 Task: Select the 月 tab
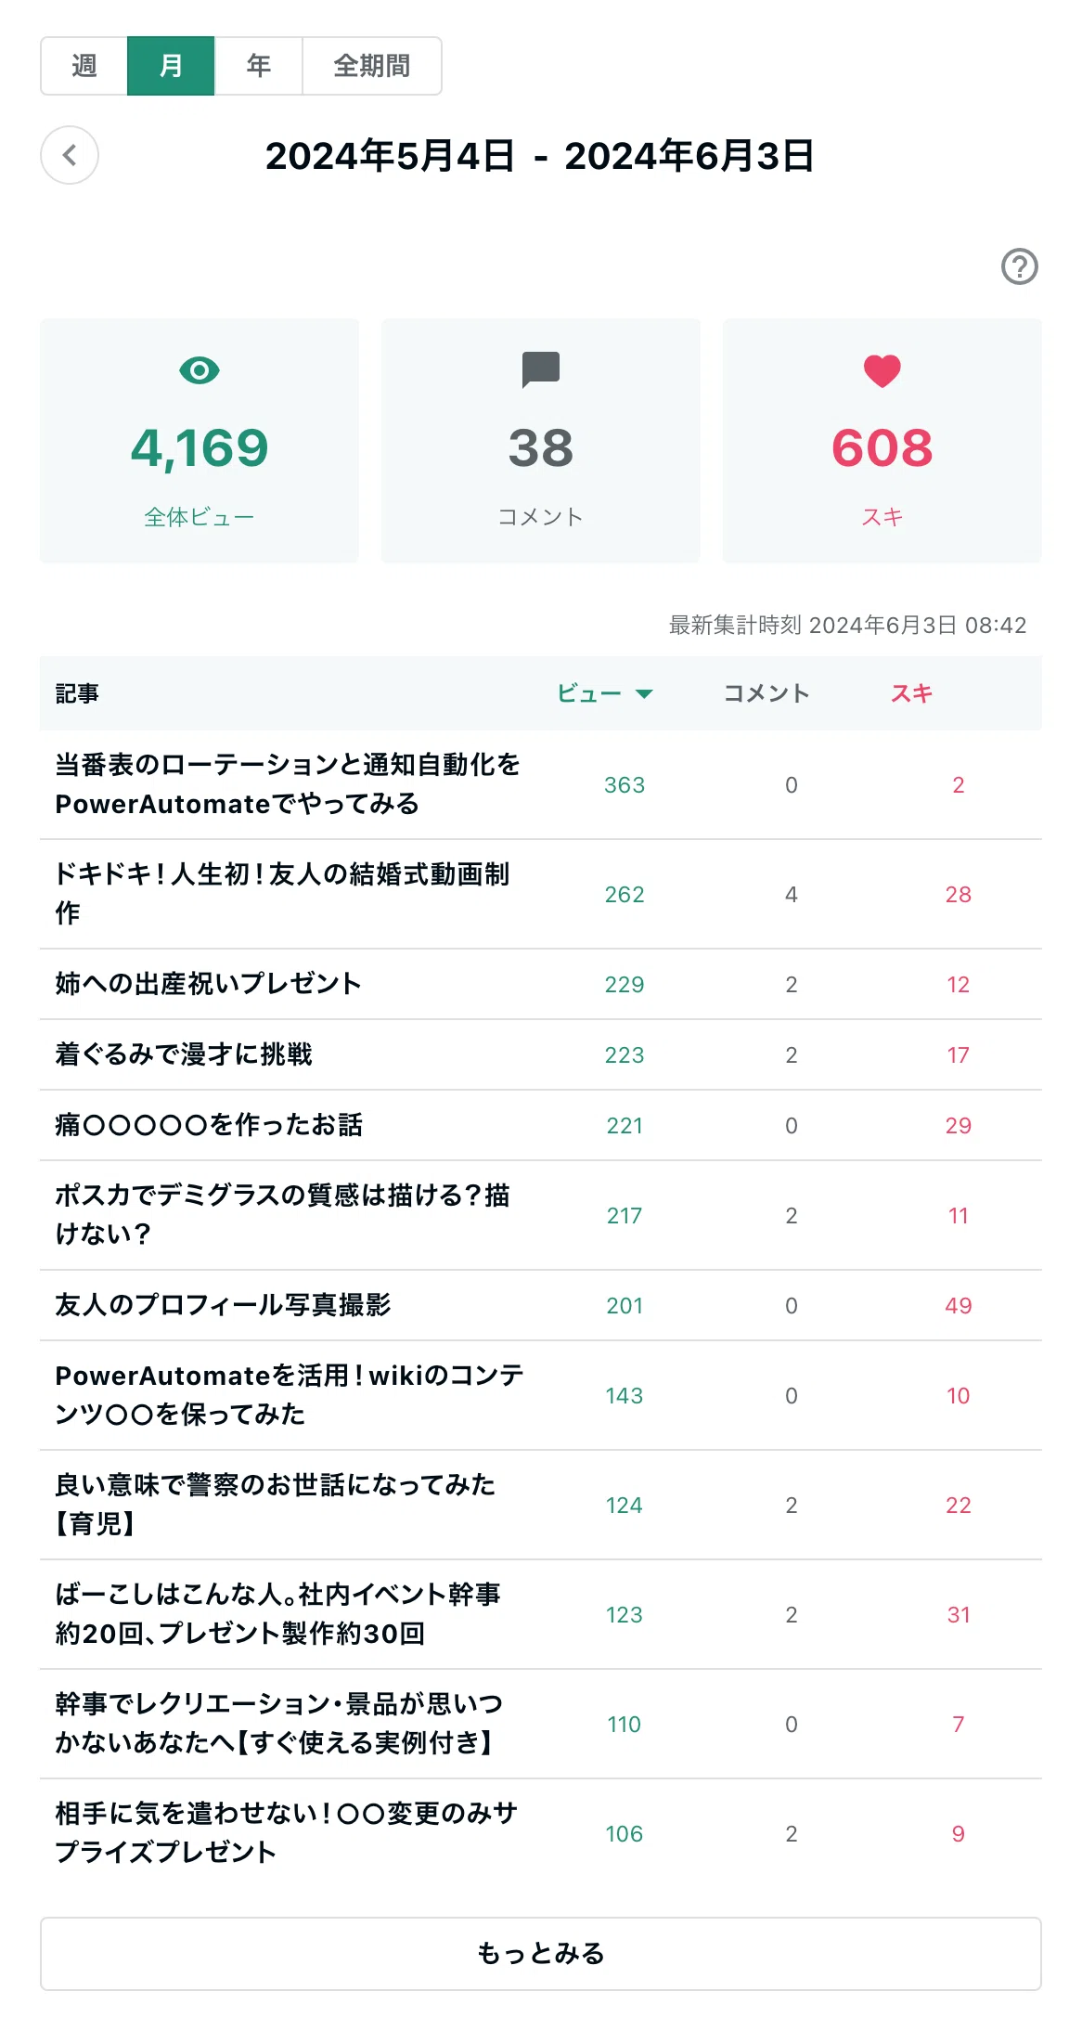pyautogui.click(x=171, y=66)
